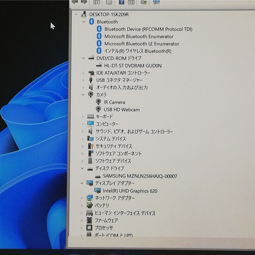This screenshot has height=255, width=255.
Task: Expand ヒューマン インターフェイス デバイス
Action: pyautogui.click(x=82, y=213)
